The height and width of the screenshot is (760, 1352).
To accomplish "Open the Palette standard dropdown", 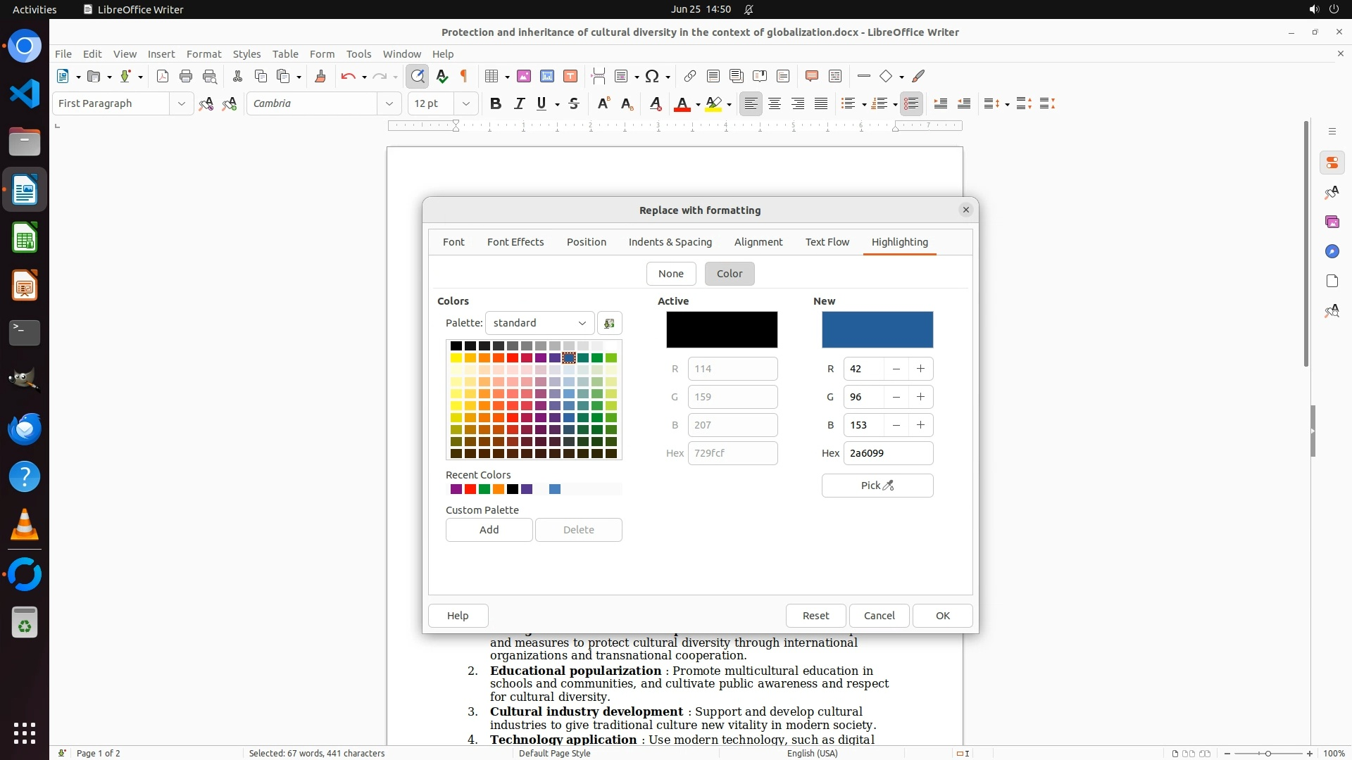I will coord(539,323).
